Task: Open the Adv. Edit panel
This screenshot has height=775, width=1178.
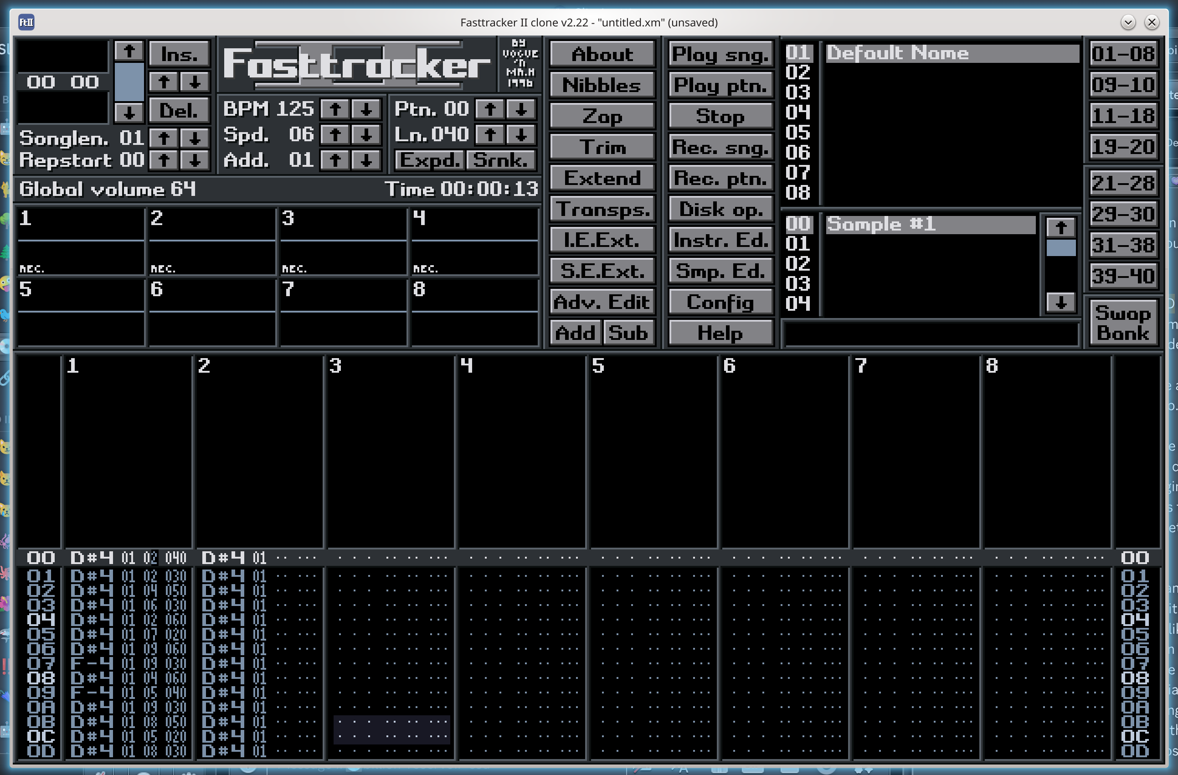Action: [602, 302]
